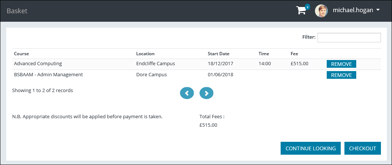
Task: Click the Basket page title
Action: [x=17, y=11]
